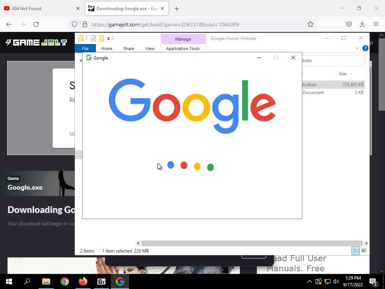Click the address bar URL
385x289 pixels.
(165, 24)
